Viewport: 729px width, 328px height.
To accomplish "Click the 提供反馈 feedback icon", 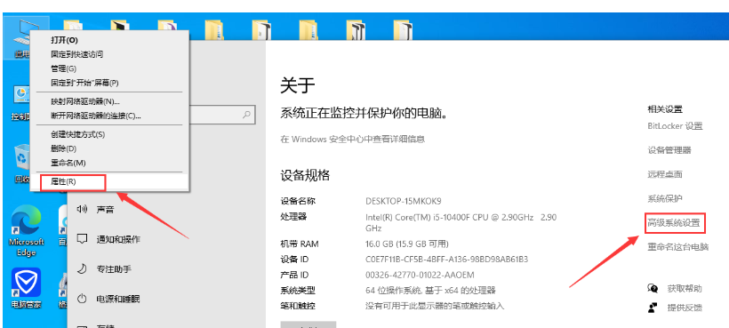I will tap(653, 307).
